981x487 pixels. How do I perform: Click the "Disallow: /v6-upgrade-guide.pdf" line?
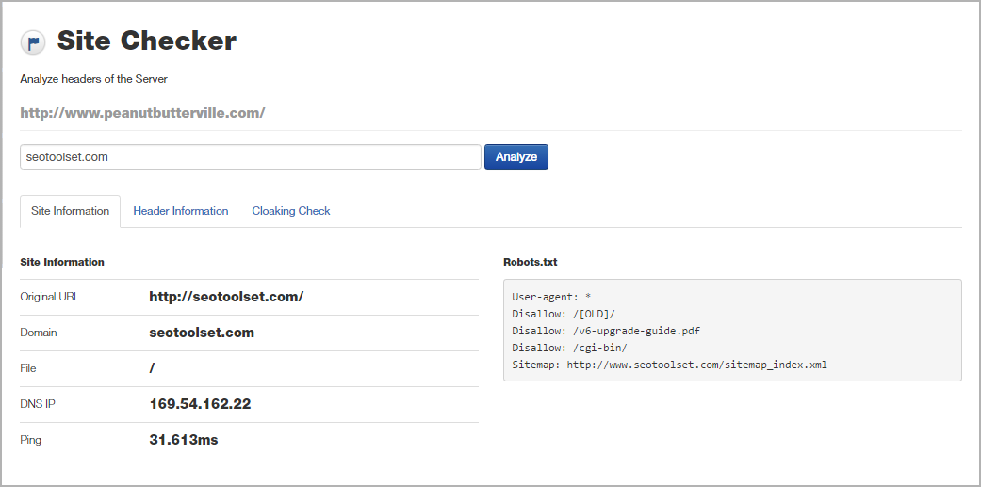(606, 331)
